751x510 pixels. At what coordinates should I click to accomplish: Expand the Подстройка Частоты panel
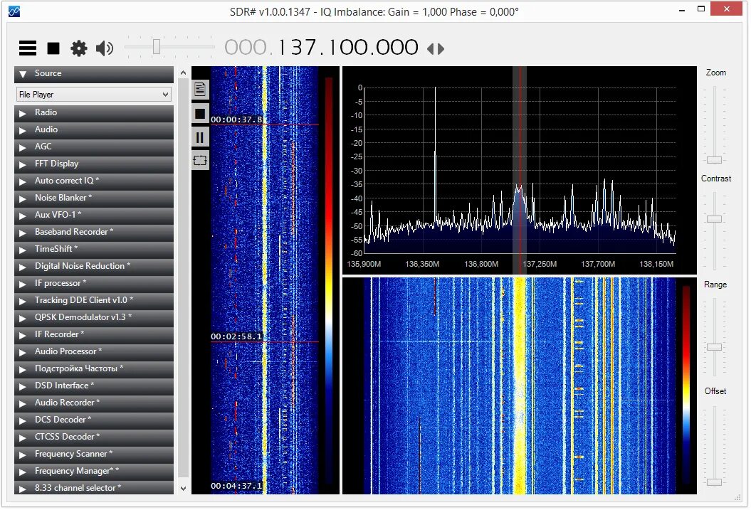click(x=94, y=369)
